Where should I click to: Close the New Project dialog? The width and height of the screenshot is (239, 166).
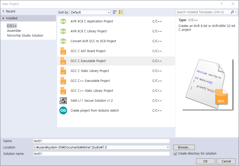coord(233,4)
